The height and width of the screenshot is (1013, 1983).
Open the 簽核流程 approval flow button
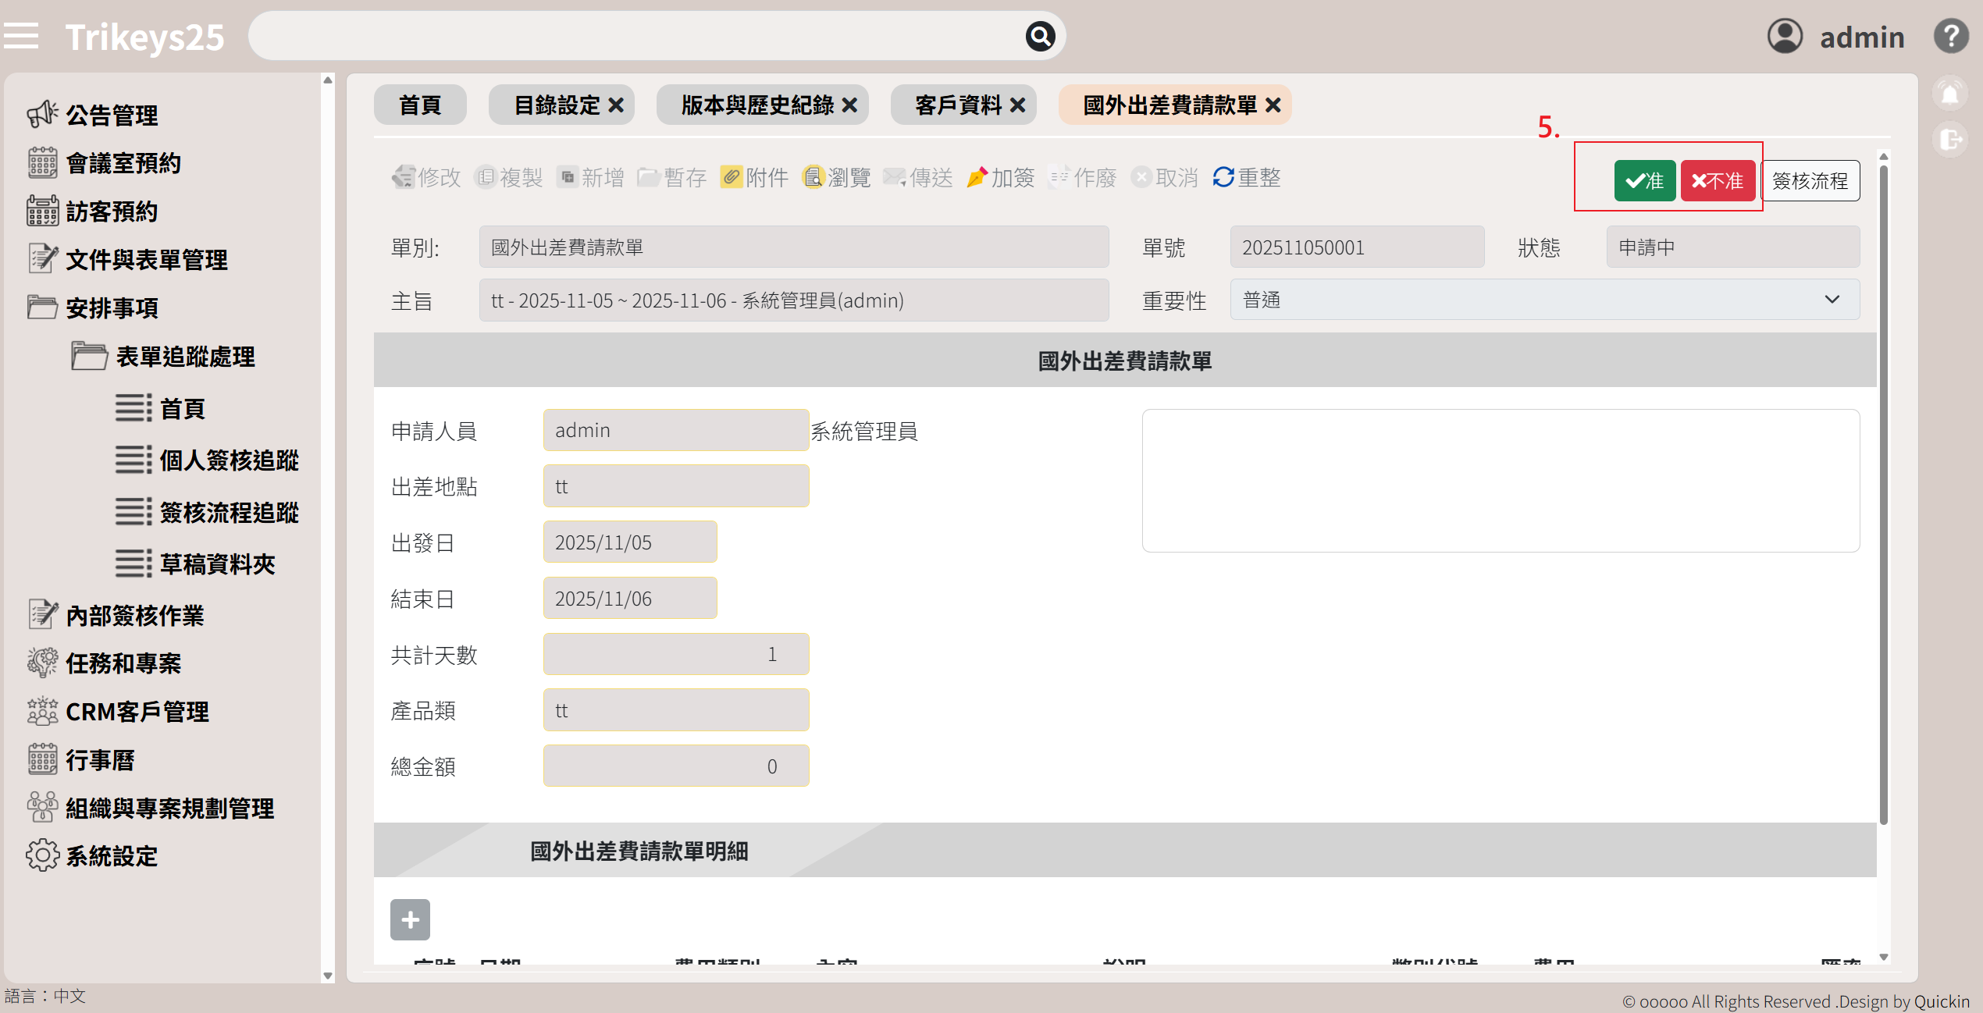[x=1810, y=181]
